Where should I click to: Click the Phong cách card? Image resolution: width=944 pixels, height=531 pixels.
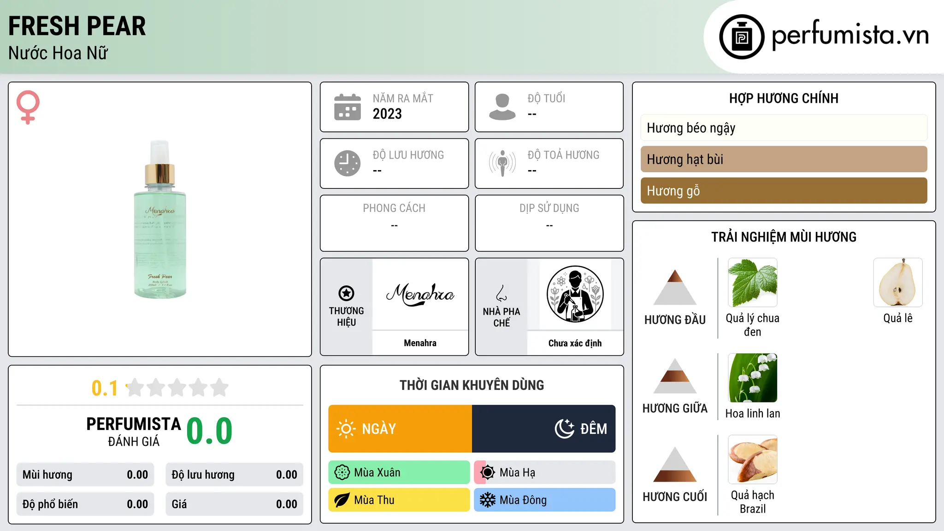click(394, 223)
